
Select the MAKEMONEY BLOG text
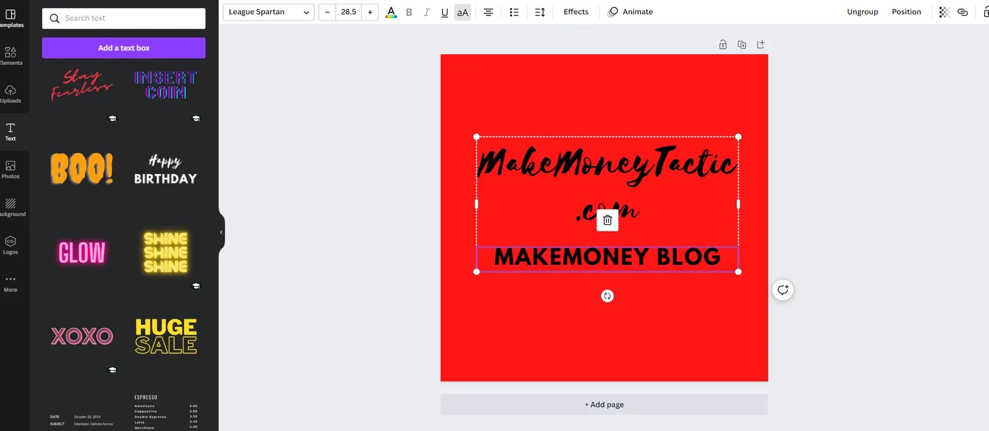pos(608,257)
